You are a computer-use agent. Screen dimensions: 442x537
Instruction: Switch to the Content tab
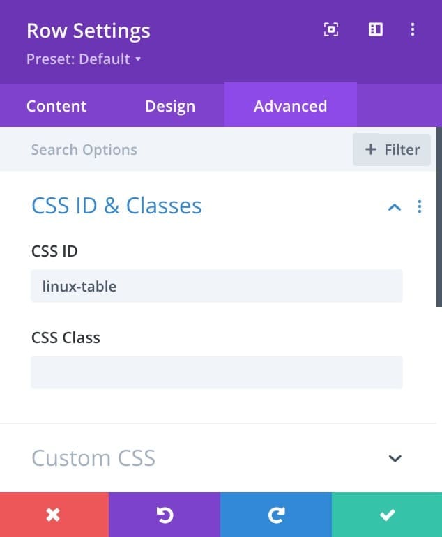click(x=56, y=106)
